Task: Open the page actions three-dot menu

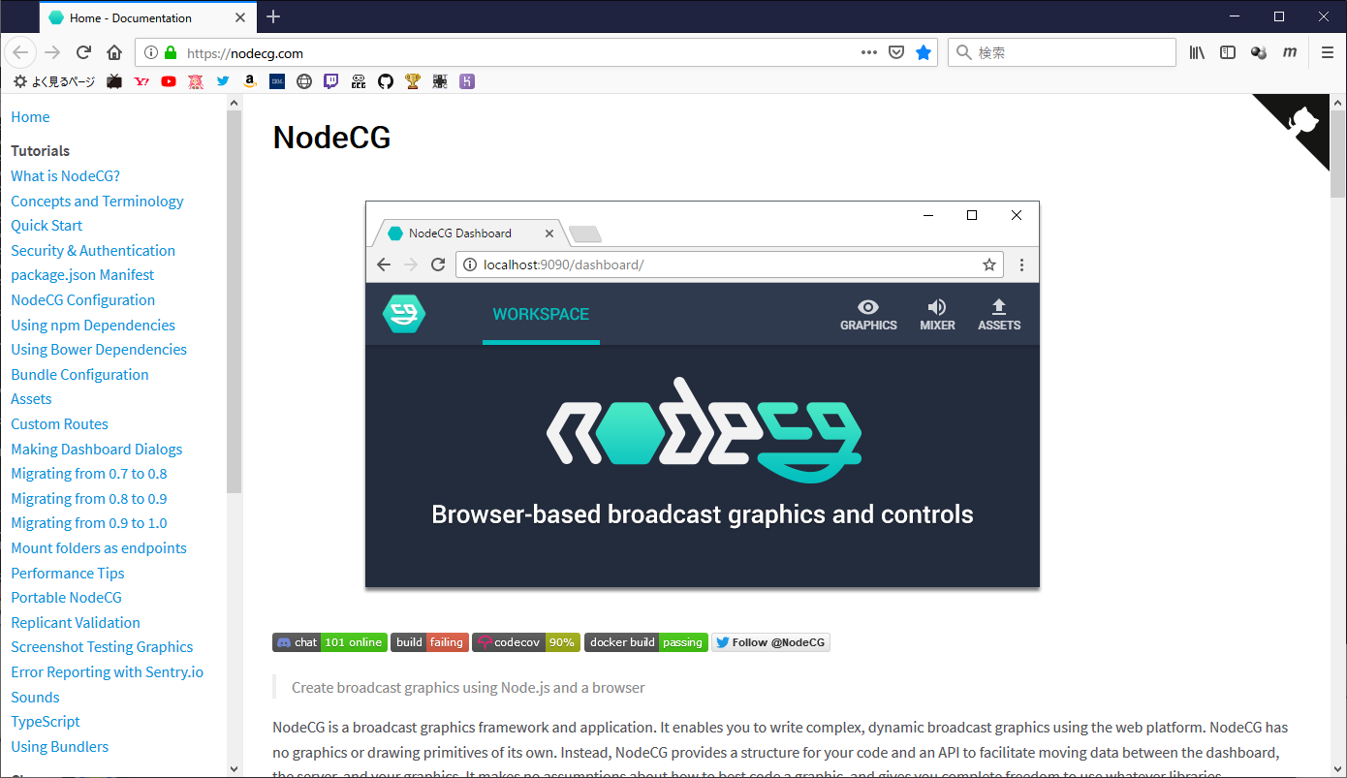Action: click(x=869, y=52)
